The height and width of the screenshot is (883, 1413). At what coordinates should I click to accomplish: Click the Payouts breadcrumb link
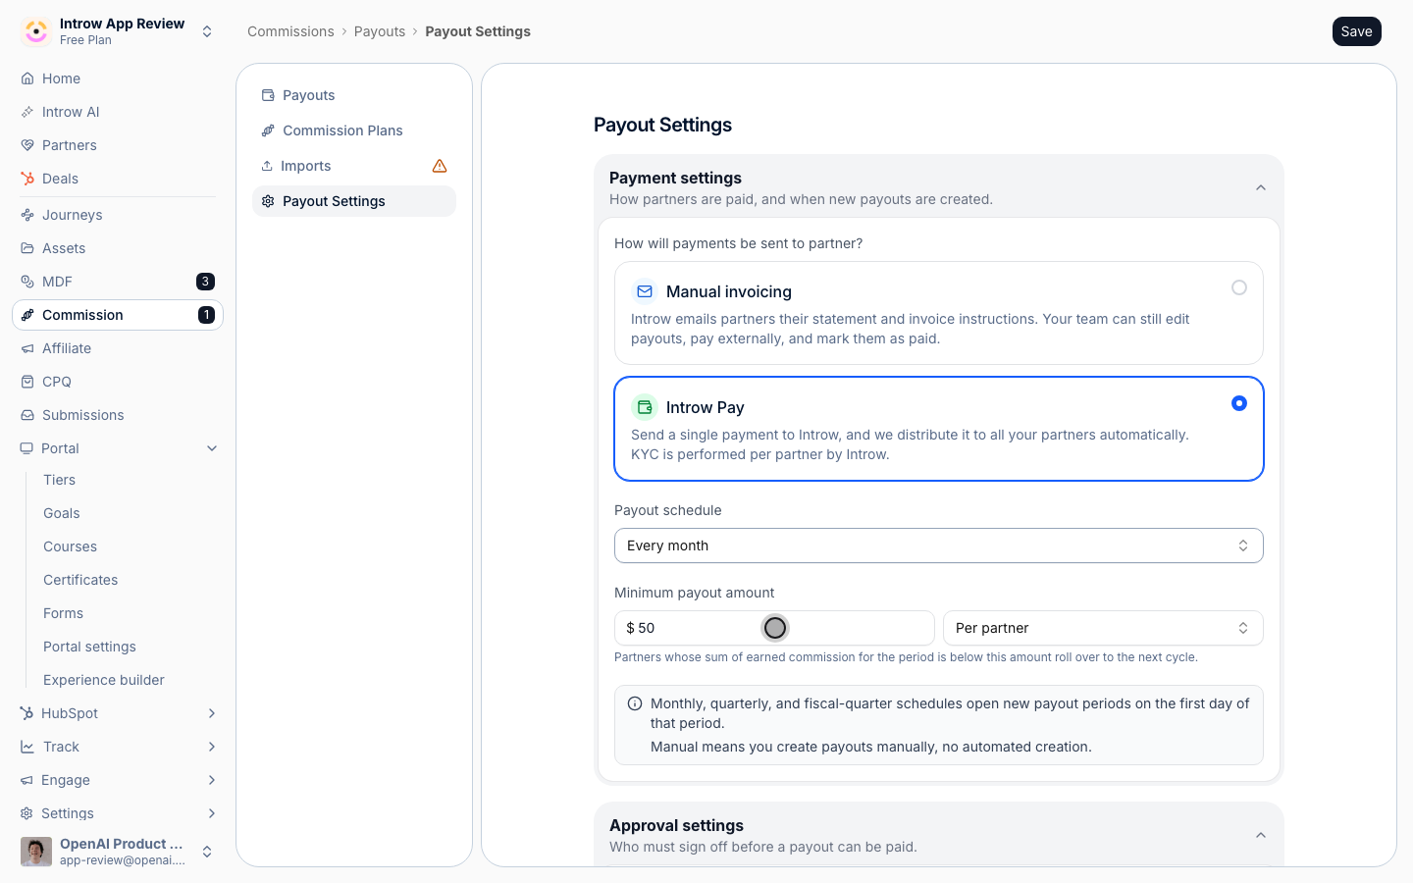point(380,31)
